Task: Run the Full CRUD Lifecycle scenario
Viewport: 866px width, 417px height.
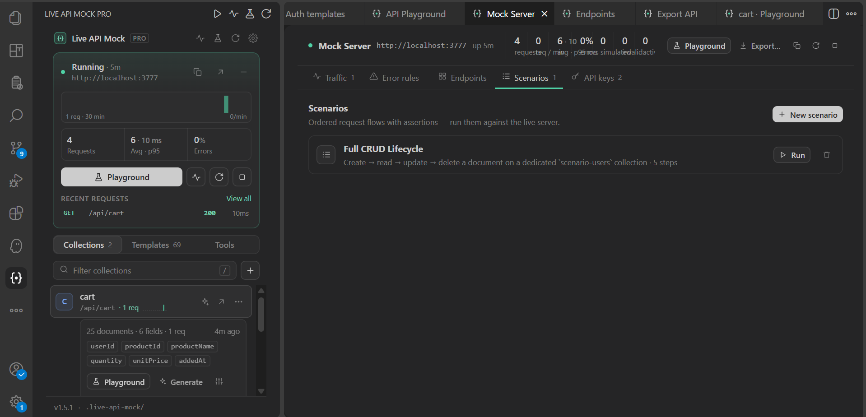Action: [792, 155]
